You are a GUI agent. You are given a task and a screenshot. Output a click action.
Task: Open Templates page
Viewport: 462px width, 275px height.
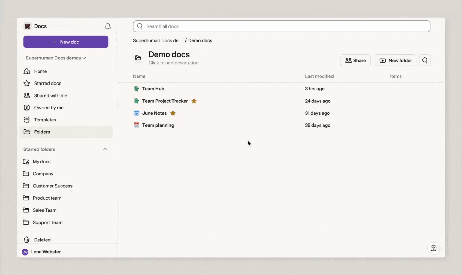pos(66,120)
